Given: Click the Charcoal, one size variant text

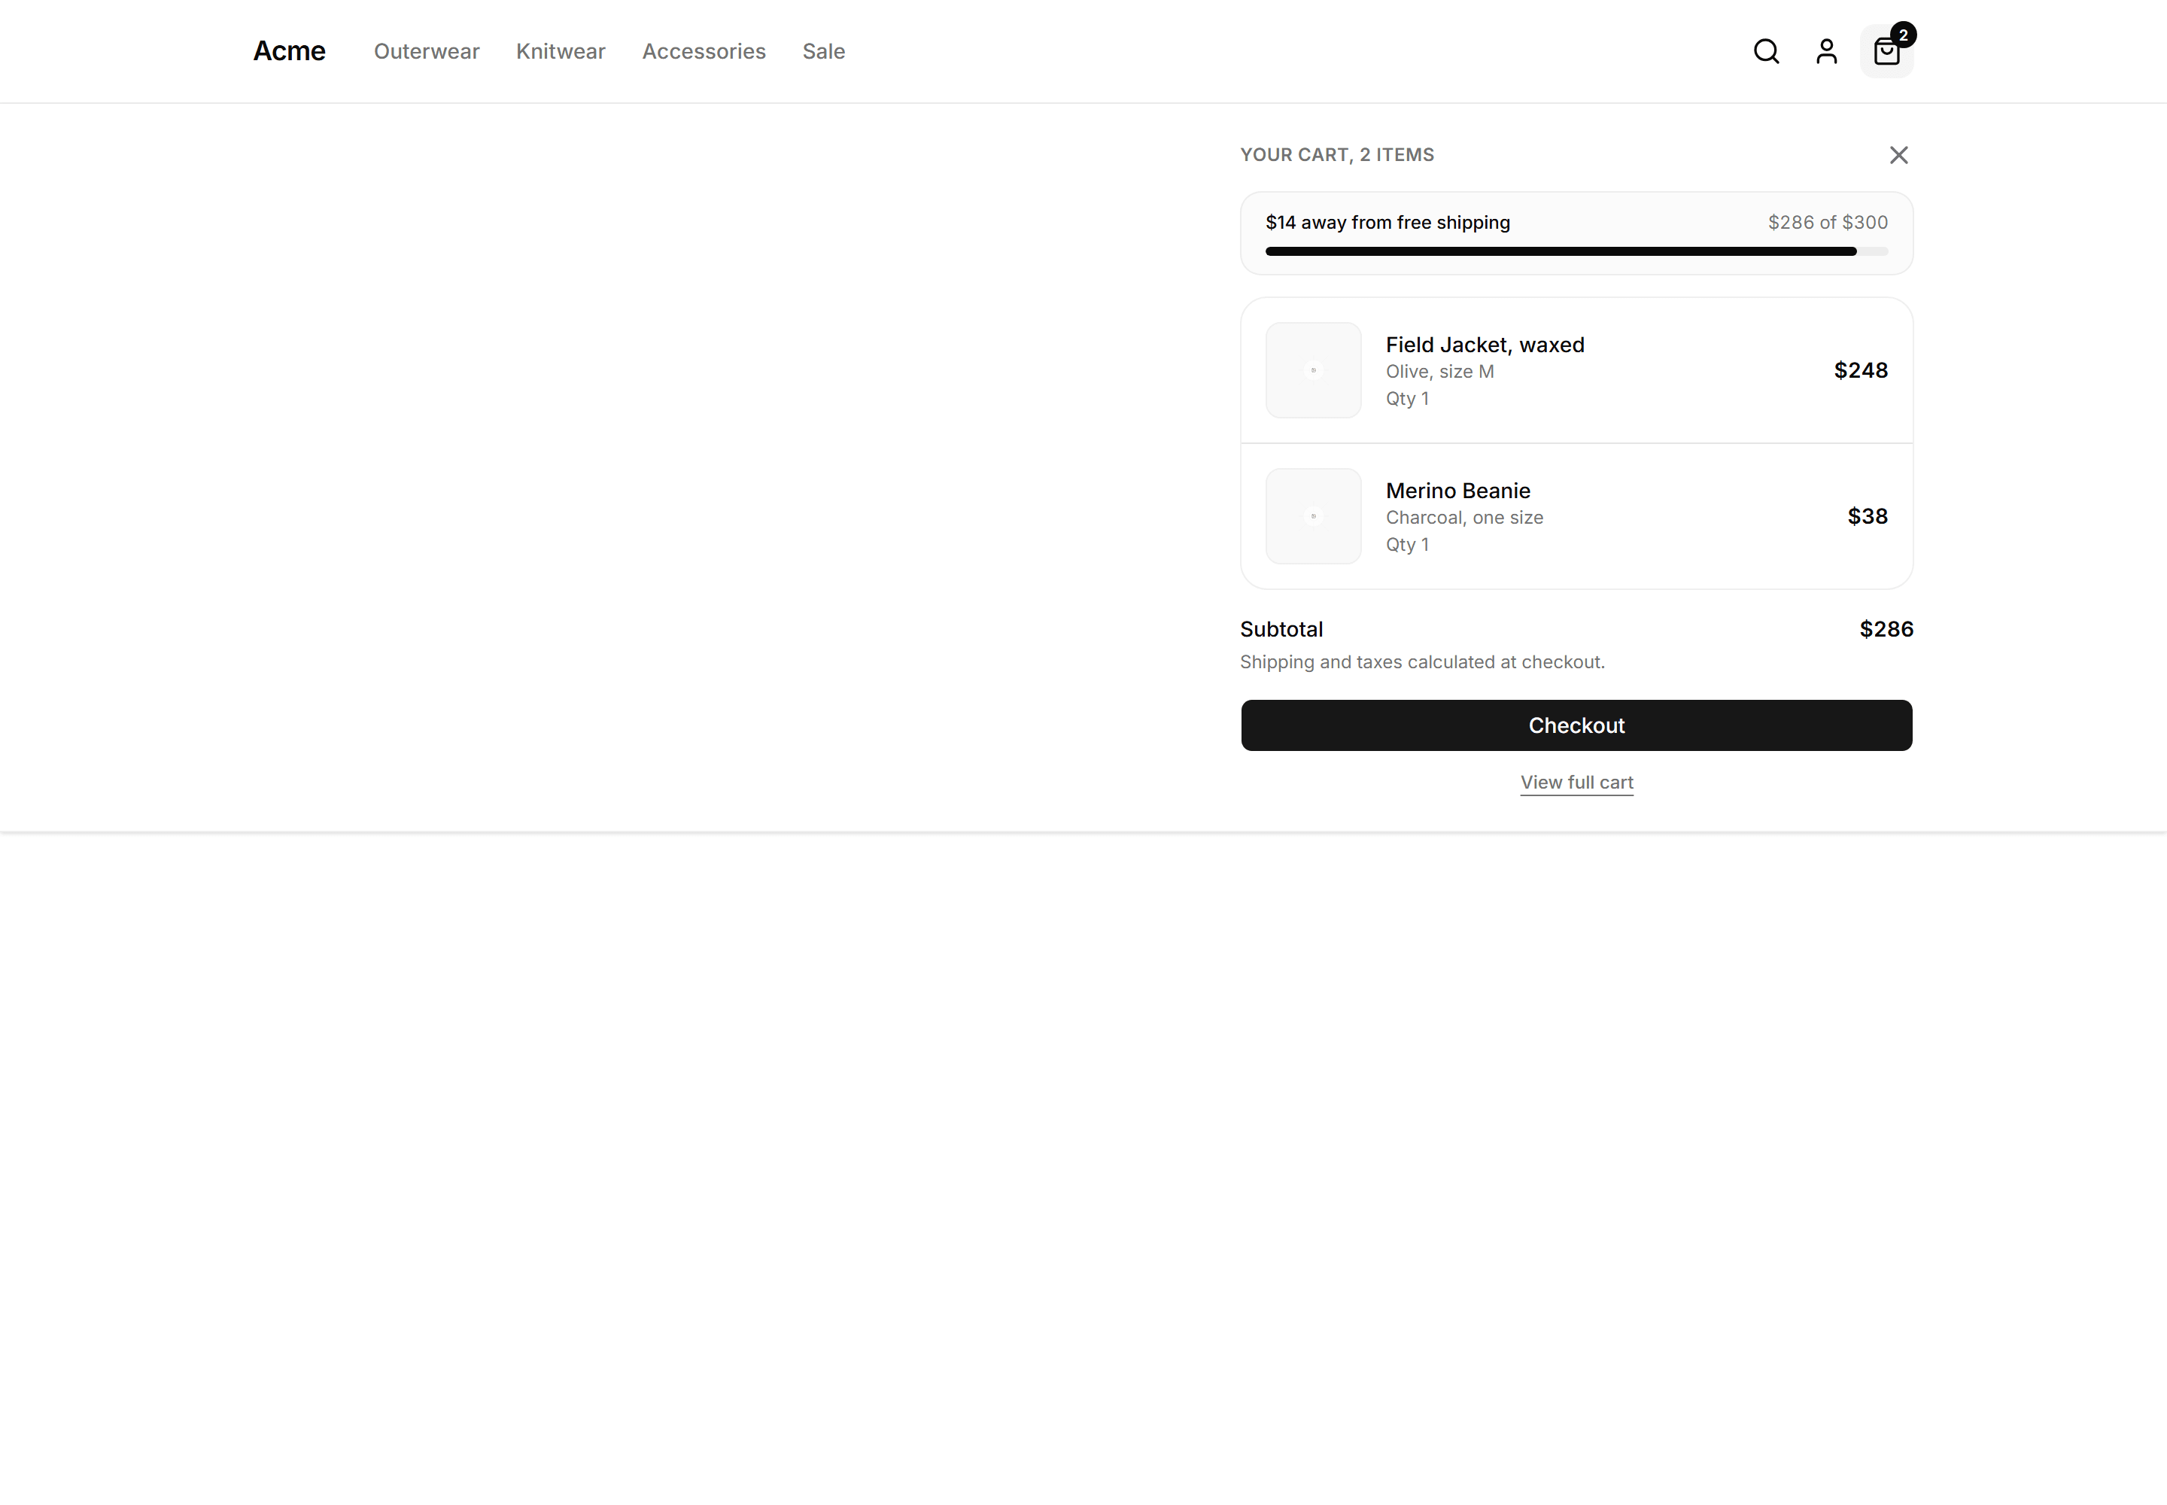Looking at the screenshot, I should (x=1463, y=518).
